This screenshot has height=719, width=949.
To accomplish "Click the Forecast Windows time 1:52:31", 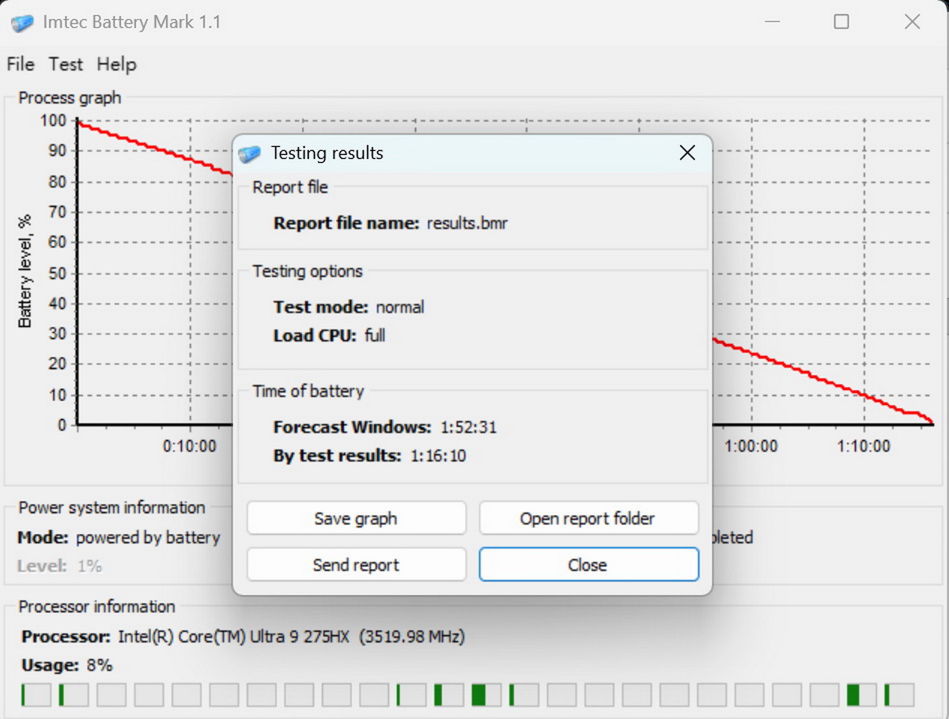I will click(x=468, y=427).
